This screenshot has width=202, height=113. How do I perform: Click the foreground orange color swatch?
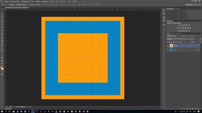click(1, 68)
